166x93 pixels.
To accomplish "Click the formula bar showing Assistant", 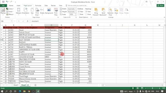I will click(98, 21).
